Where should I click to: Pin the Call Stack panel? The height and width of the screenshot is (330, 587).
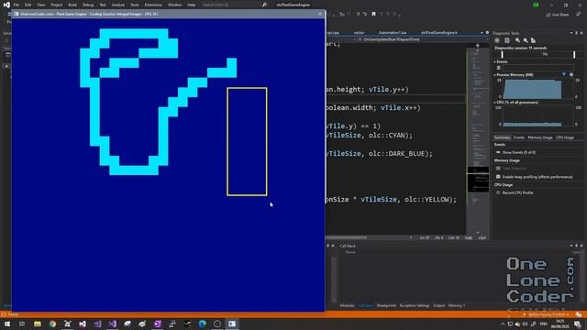577,246
